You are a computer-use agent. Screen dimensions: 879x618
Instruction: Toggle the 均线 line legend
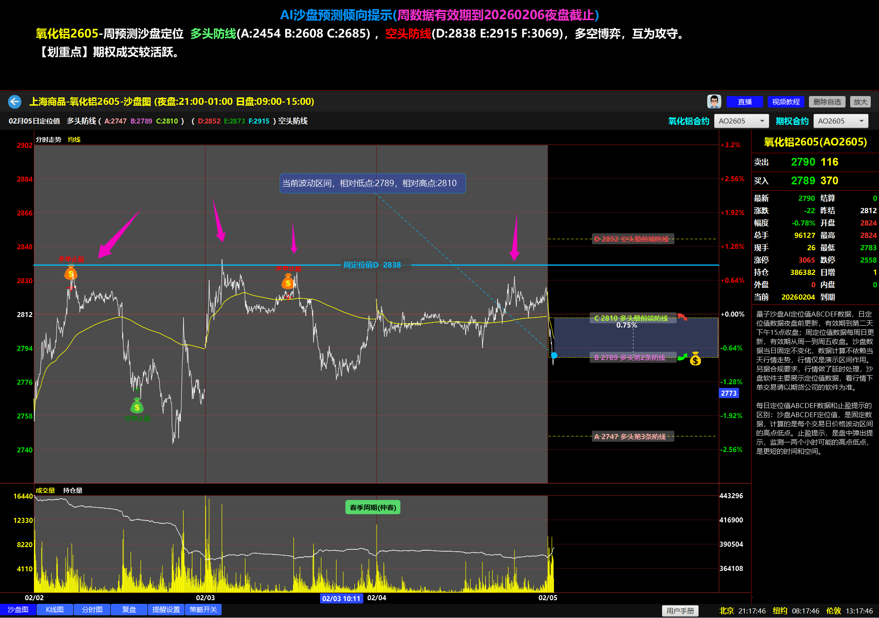click(x=74, y=140)
